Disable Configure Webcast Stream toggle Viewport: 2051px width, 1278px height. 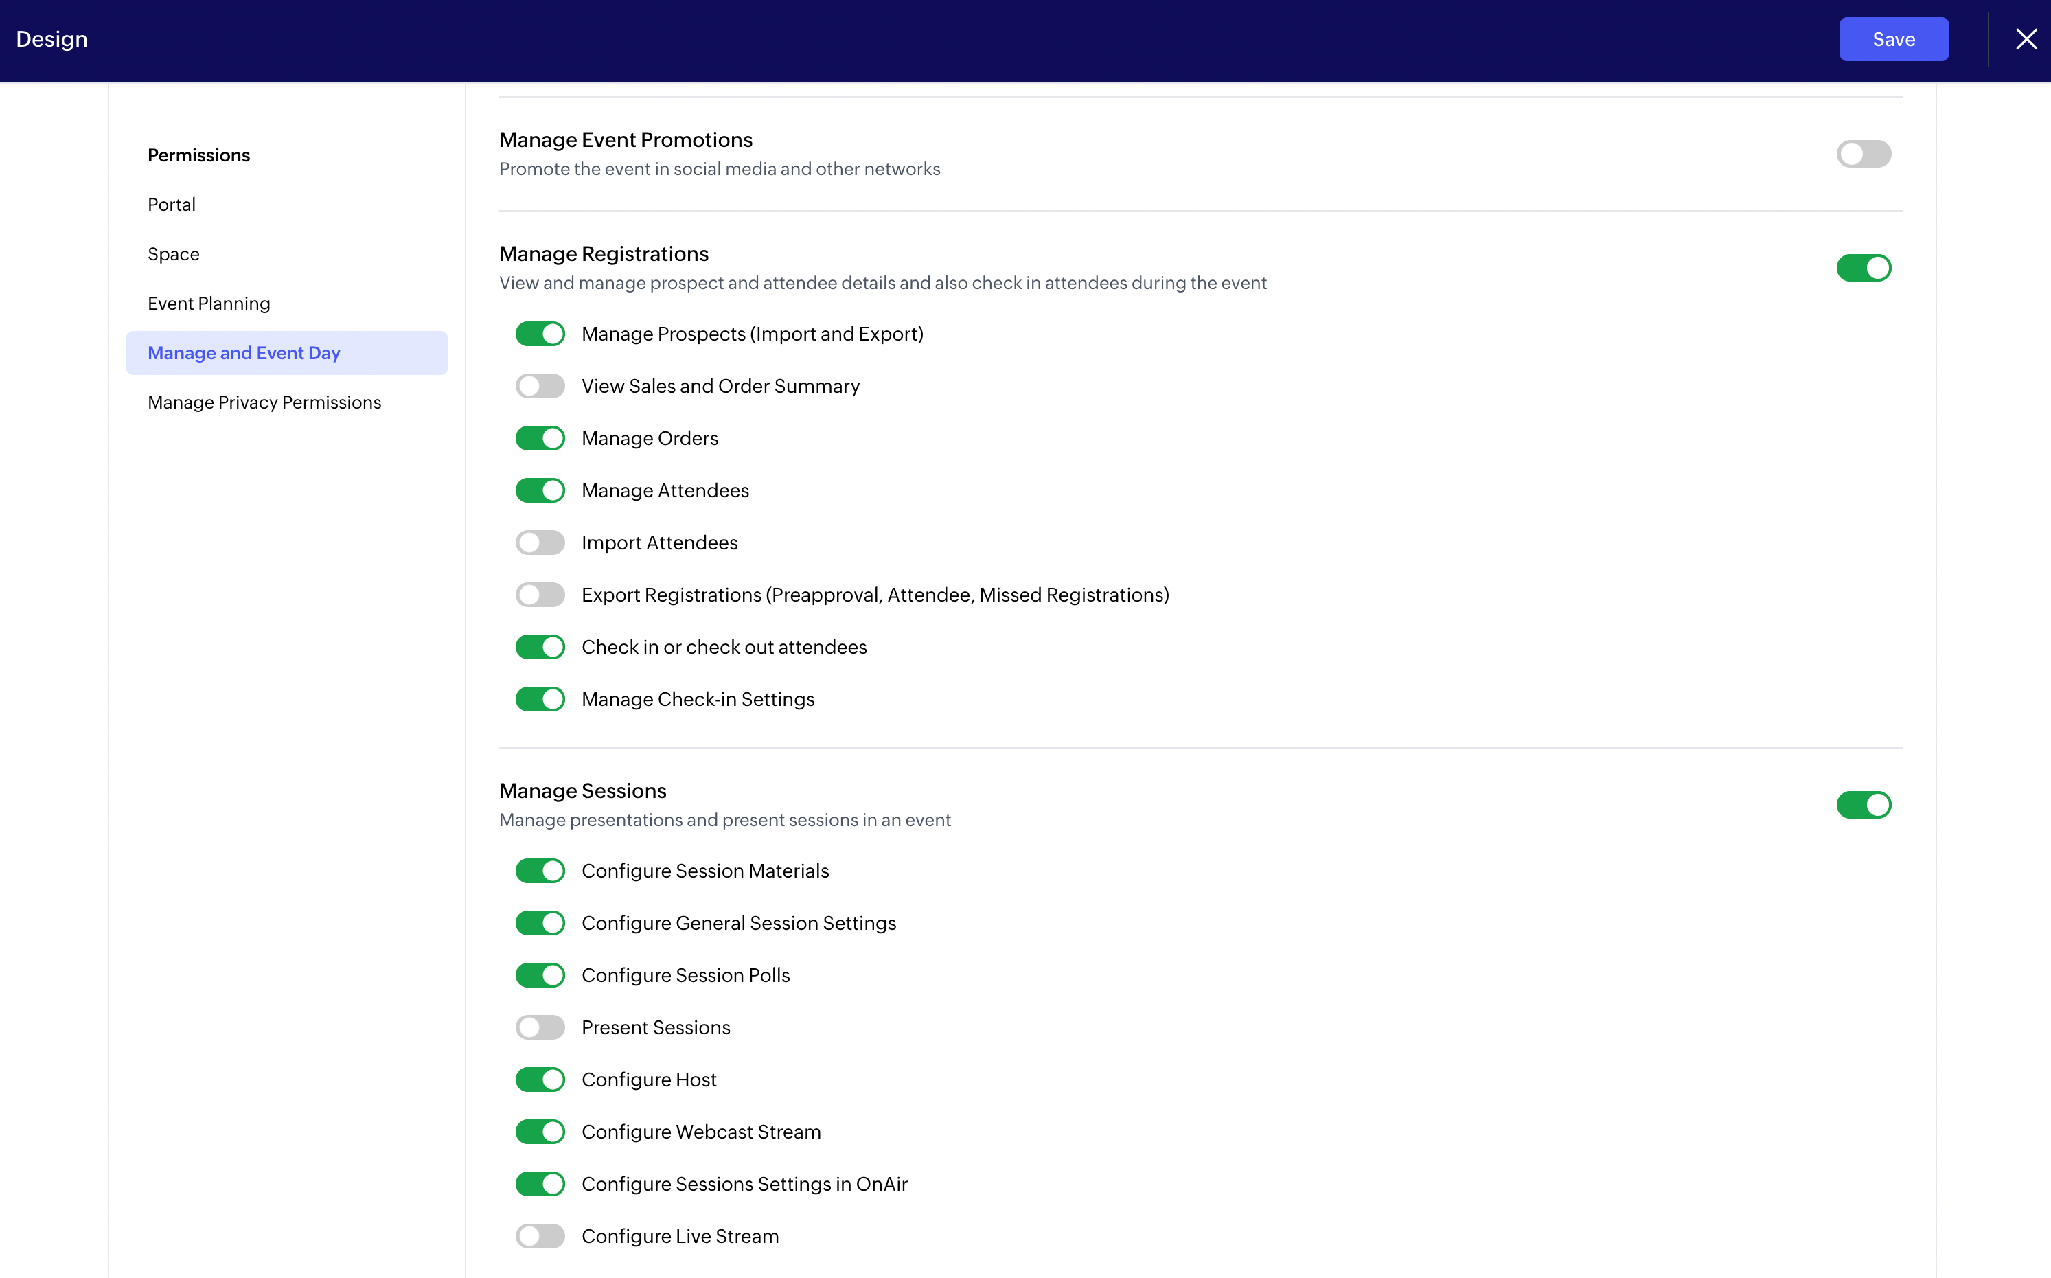coord(540,1132)
